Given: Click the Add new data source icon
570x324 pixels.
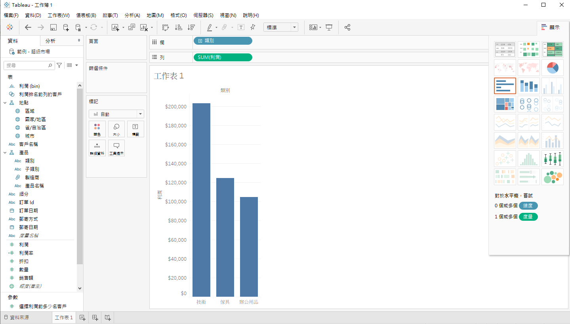Looking at the screenshot, I should 66,27.
